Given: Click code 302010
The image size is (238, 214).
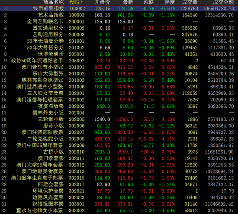Looking at the screenshot, I should pos(77,152).
